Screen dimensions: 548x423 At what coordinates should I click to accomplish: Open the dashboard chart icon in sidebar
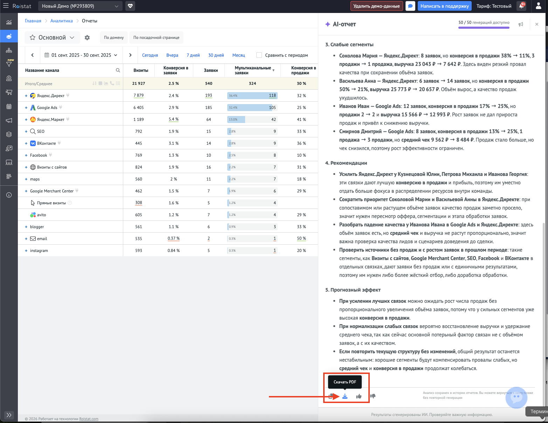(x=9, y=22)
